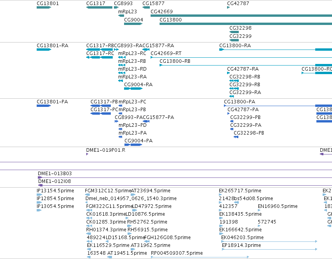The image size is (332, 259).
Task: Select the RP004509307.5prime EST label
Action: pyautogui.click(x=177, y=253)
